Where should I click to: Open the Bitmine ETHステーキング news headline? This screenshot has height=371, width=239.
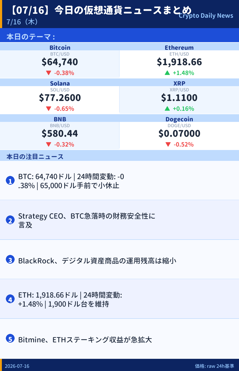(x=85, y=340)
